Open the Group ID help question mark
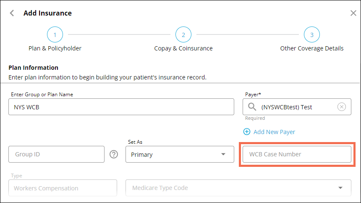The height and width of the screenshot is (203, 361). click(114, 154)
